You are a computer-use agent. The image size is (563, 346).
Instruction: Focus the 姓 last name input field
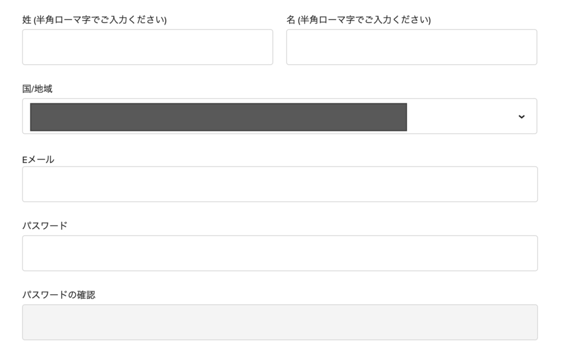tap(147, 47)
